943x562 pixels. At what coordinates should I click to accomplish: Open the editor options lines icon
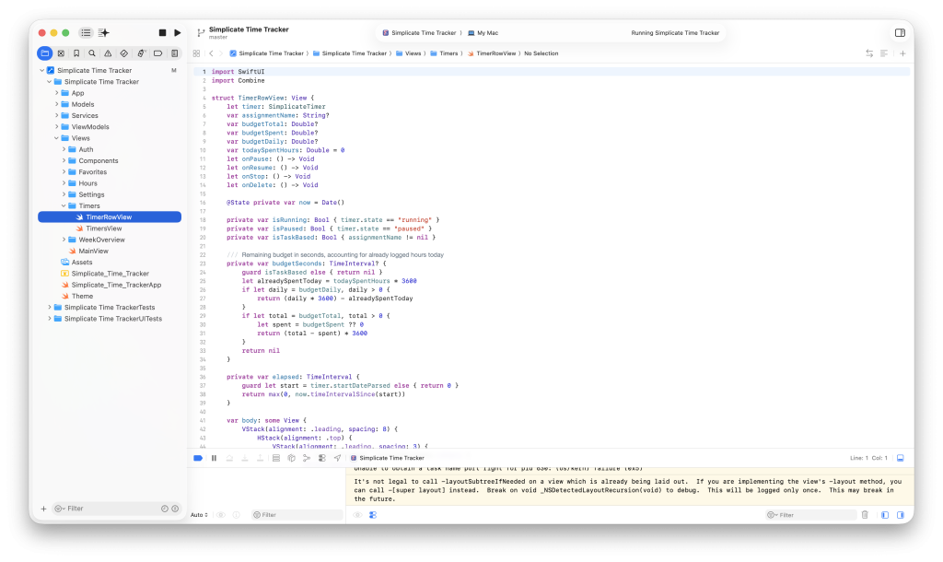coord(884,53)
